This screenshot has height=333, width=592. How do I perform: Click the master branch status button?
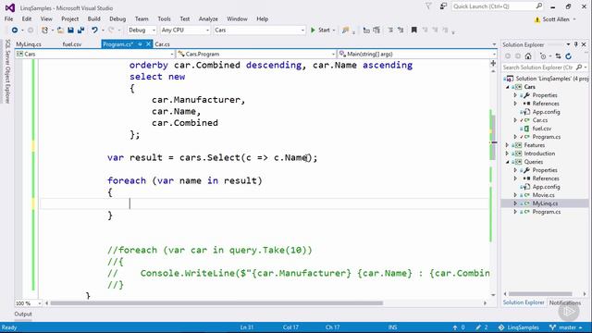[565, 327]
